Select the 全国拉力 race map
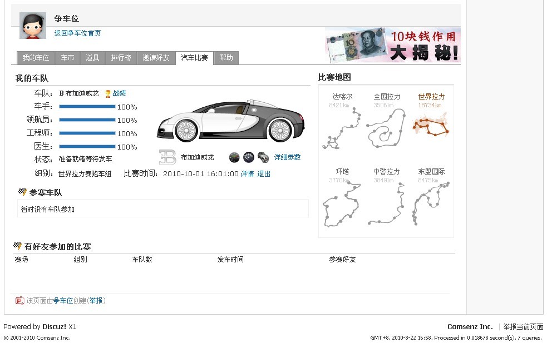547x343 pixels. pyautogui.click(x=387, y=121)
